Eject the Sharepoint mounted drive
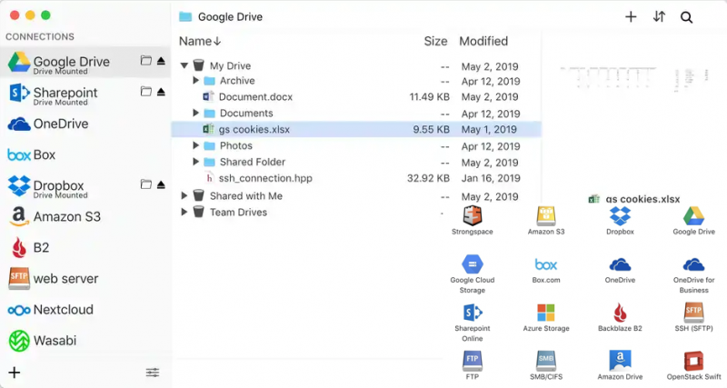The image size is (727, 388). coord(161,92)
